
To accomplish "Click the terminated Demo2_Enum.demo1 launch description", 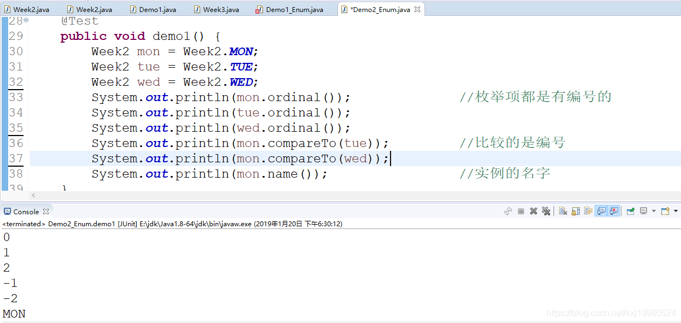I will 172,224.
